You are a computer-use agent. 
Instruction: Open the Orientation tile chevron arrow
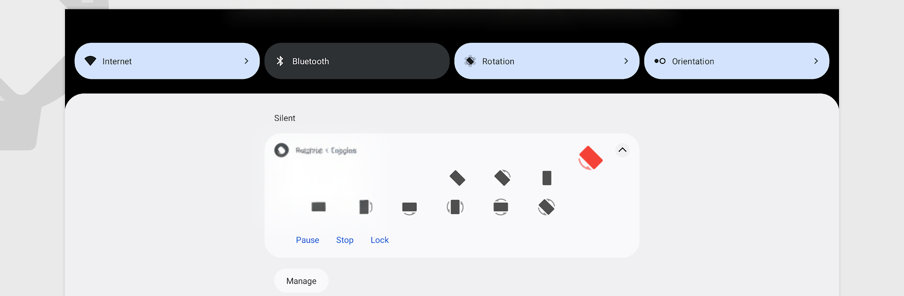(816, 61)
